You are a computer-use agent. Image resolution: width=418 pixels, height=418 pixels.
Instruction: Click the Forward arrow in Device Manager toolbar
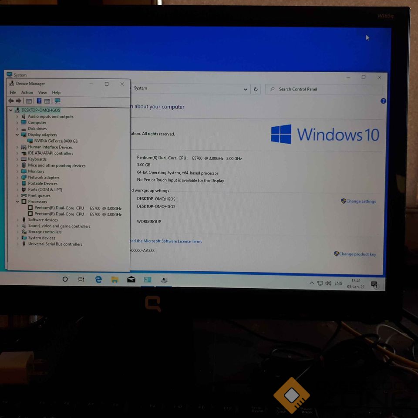pos(18,101)
